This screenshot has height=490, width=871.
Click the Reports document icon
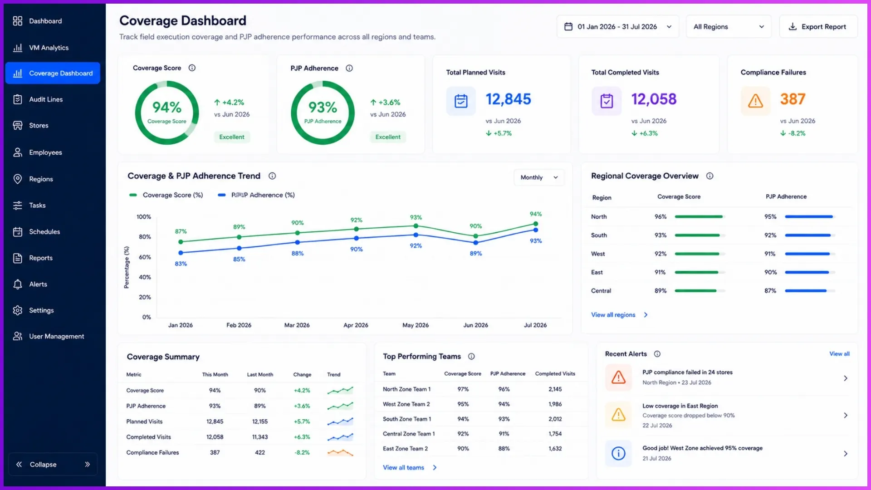coord(18,258)
